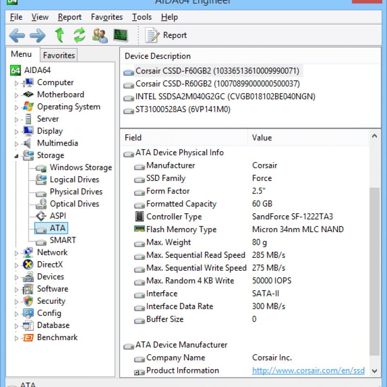Refresh the page with green arrows icon
Viewport: 387px width, 387px height.
[x=79, y=35]
